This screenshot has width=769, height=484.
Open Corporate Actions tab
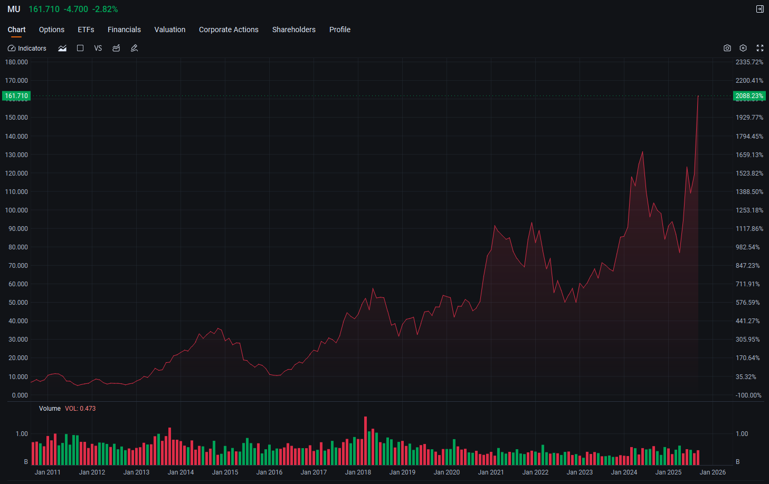coord(229,30)
